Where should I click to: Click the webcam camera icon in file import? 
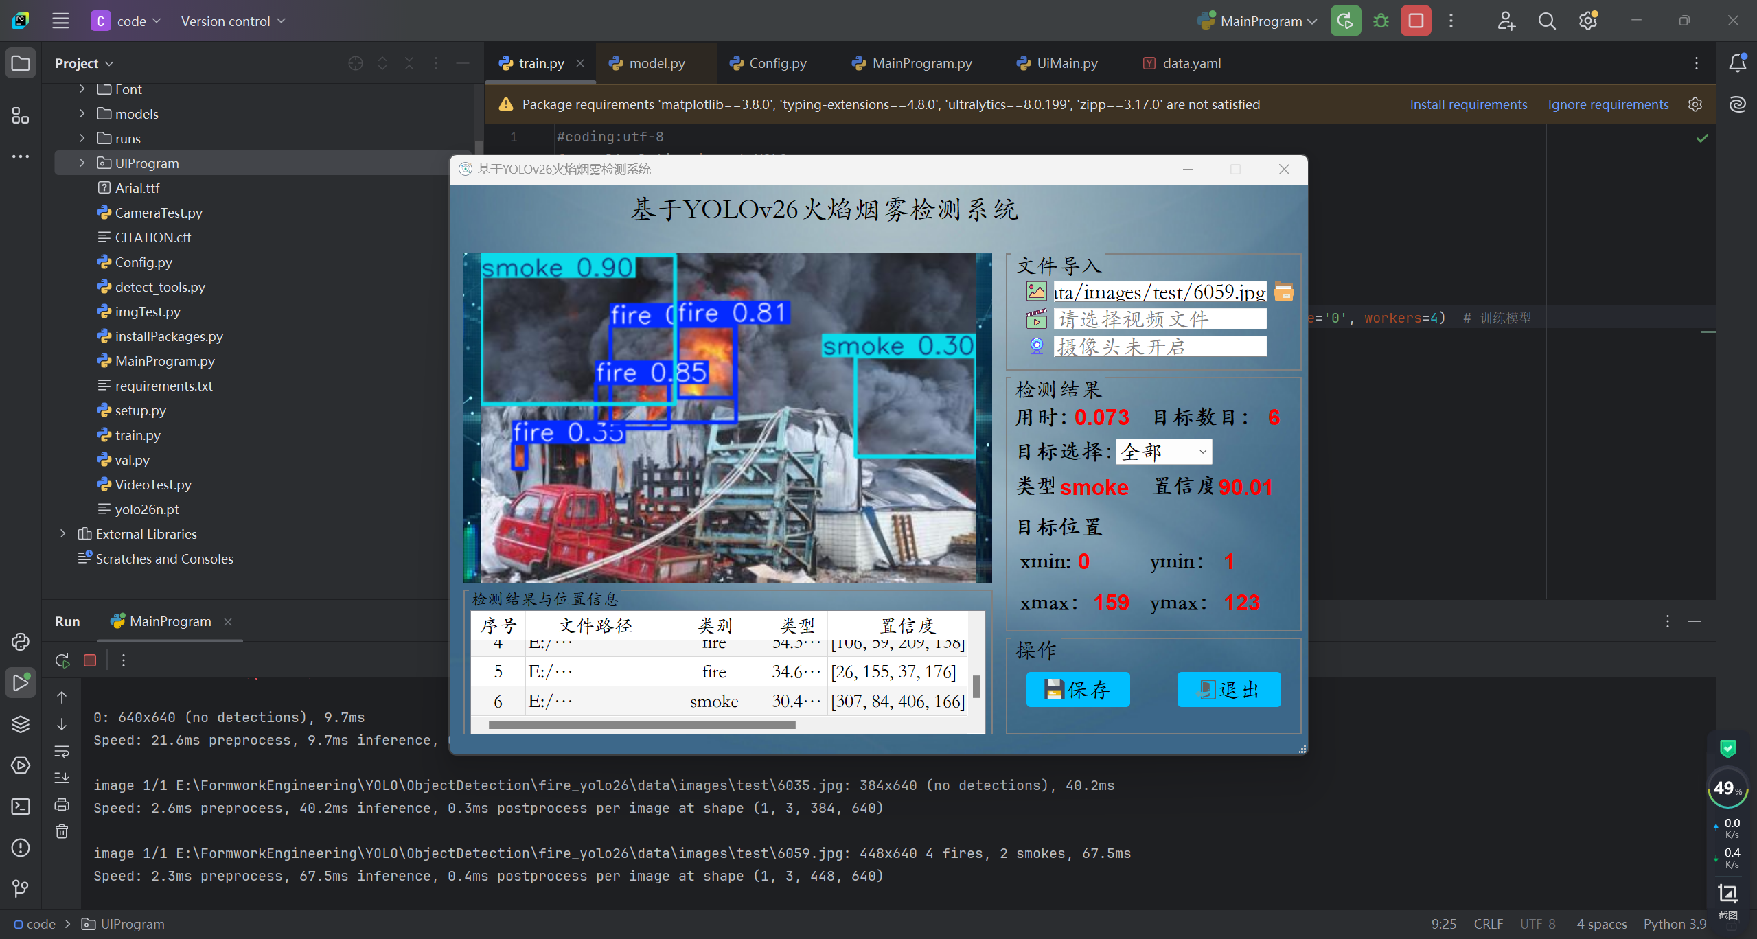pos(1036,346)
